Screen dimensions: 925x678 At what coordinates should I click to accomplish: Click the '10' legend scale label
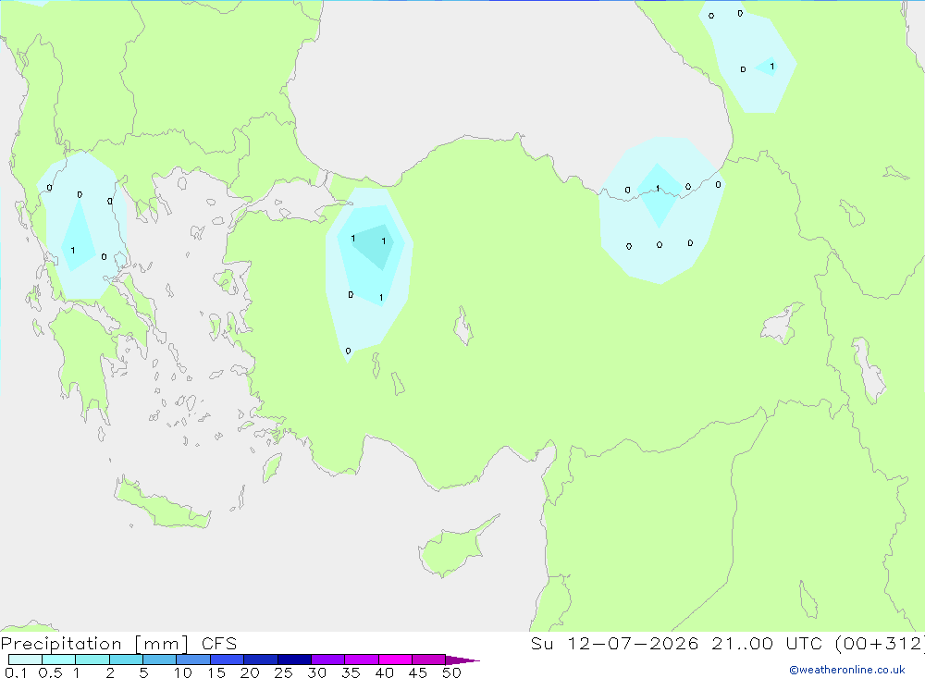coord(183,672)
